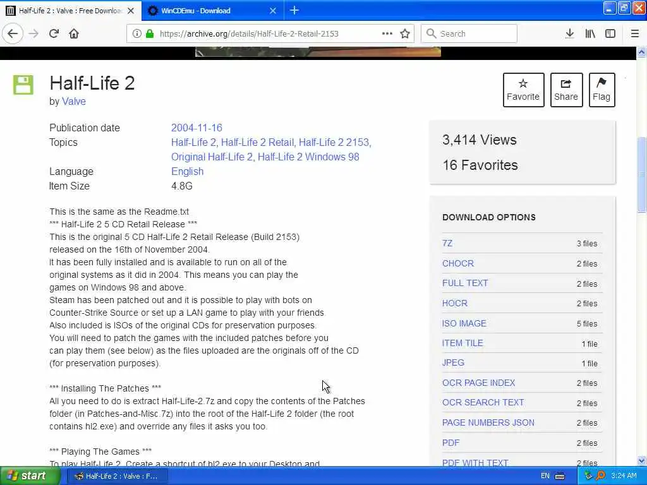
Task: Expand the ISO IMAGE download option
Action: tap(464, 323)
